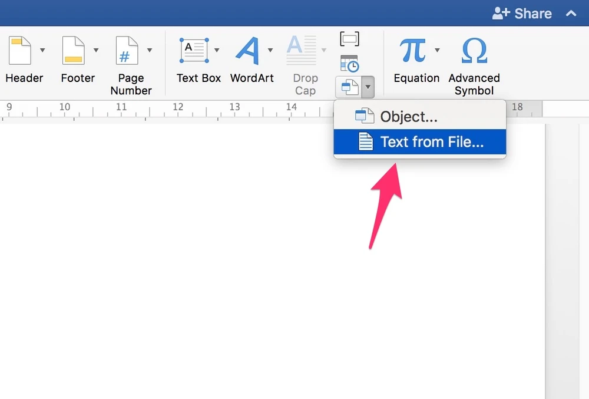The width and height of the screenshot is (589, 399).
Task: Insert Date and Time via calendar-clock icon
Action: tap(349, 63)
